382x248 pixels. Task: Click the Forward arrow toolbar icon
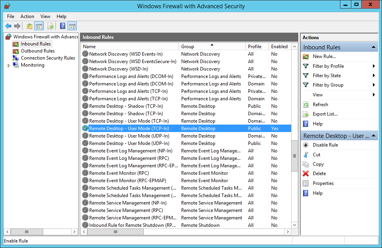coord(17,26)
